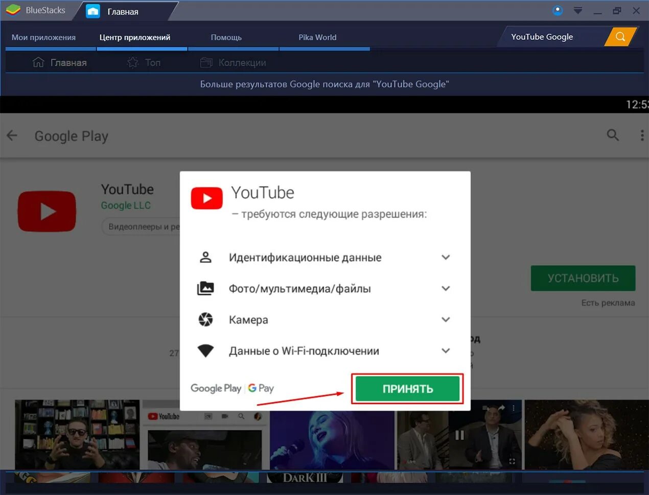
Task: Click the YouTube icon in permissions dialog
Action: [x=206, y=198]
